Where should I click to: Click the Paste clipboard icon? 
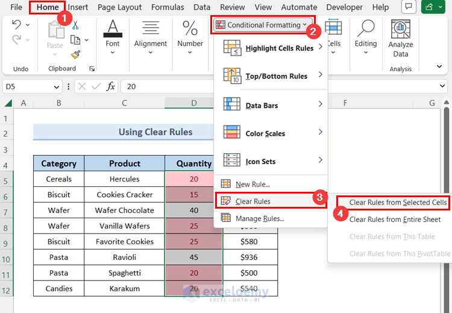click(x=56, y=30)
